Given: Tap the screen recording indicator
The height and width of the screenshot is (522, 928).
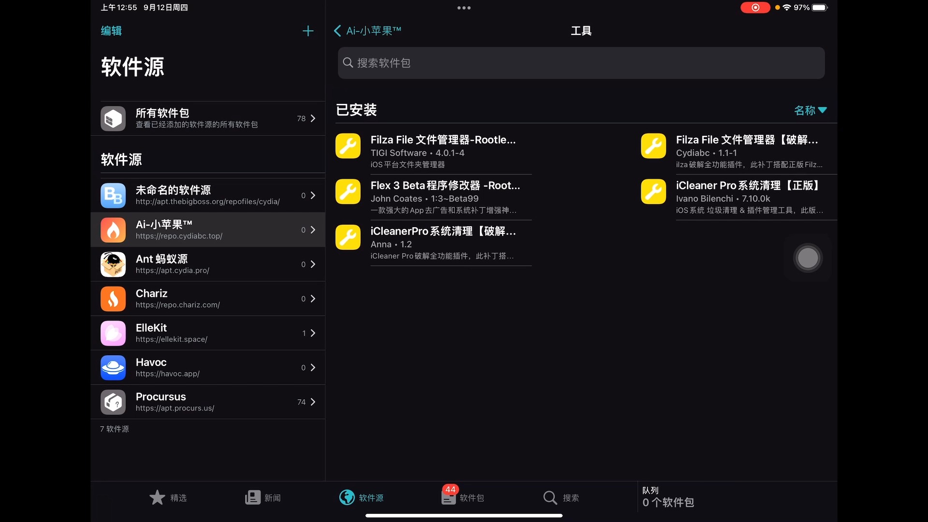Looking at the screenshot, I should pos(755,8).
